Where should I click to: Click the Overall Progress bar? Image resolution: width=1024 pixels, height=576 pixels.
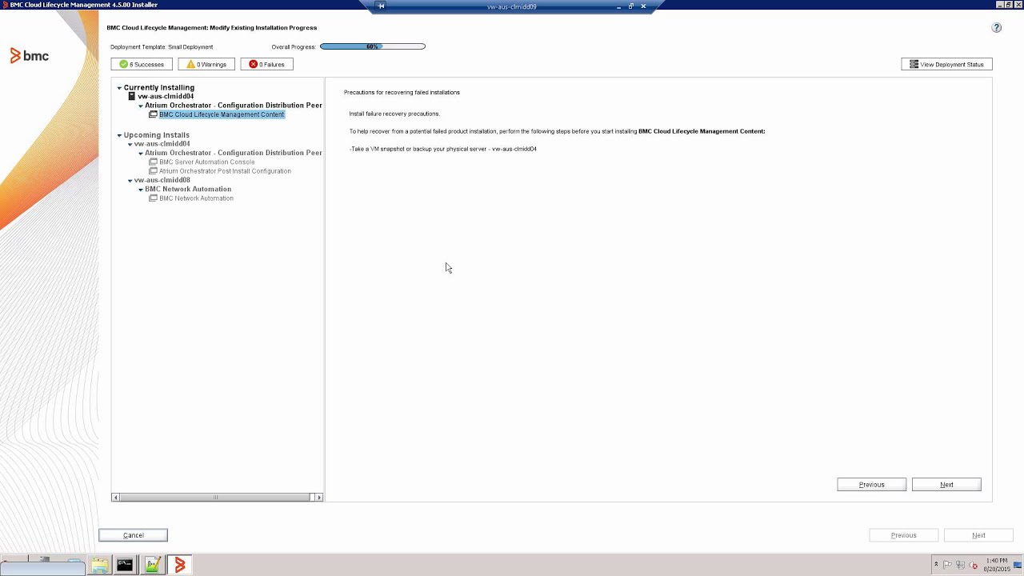tap(373, 46)
